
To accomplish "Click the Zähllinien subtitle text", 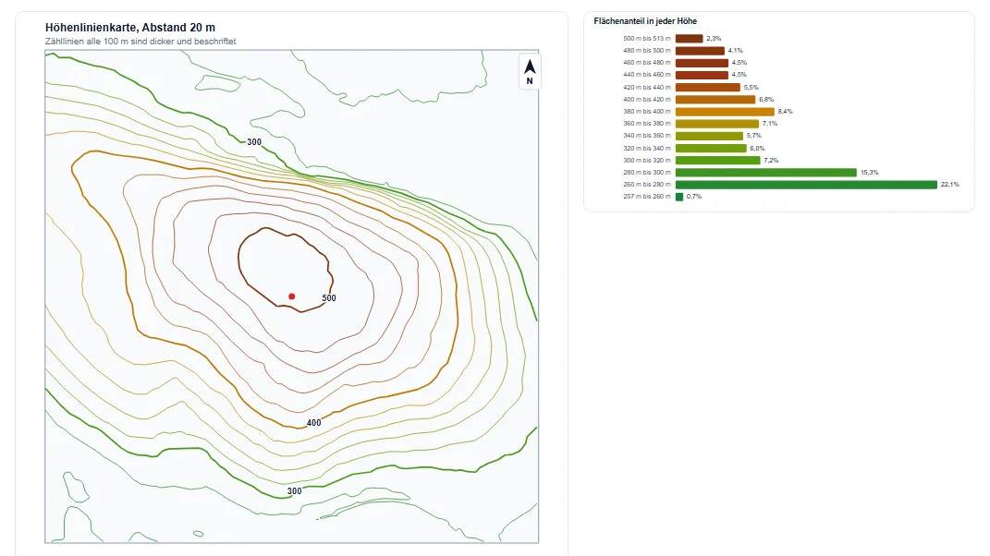I will pos(141,41).
